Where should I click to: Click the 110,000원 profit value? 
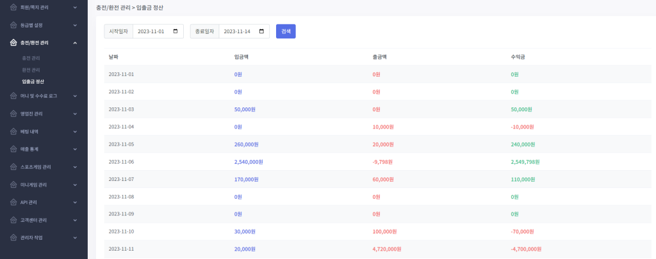tap(523, 180)
